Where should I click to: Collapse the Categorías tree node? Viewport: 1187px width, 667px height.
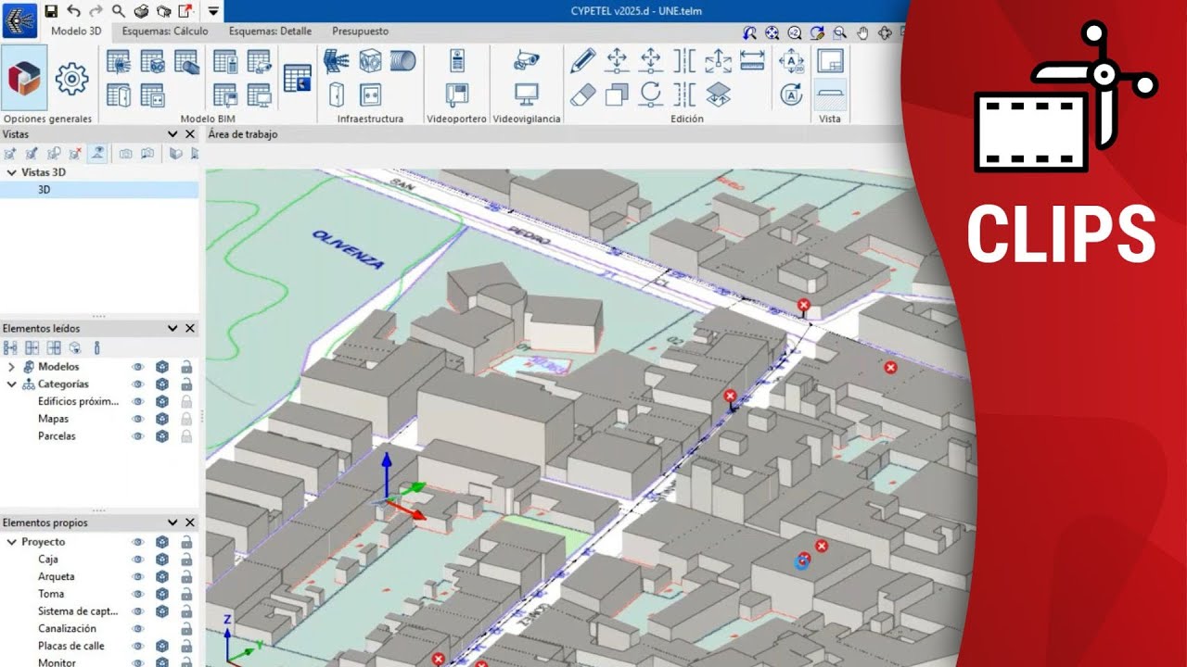(x=11, y=384)
